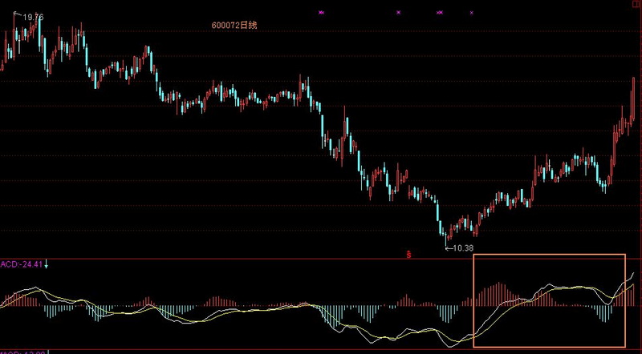Click the 10.38 low price label
This screenshot has height=354, width=642.
point(461,248)
